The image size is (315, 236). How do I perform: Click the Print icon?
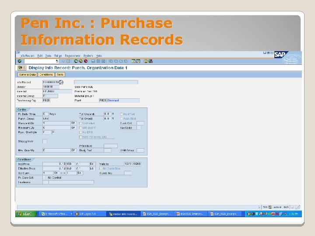(93, 61)
